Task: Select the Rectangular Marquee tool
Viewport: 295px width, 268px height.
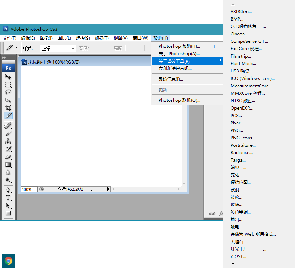Action: [8, 85]
